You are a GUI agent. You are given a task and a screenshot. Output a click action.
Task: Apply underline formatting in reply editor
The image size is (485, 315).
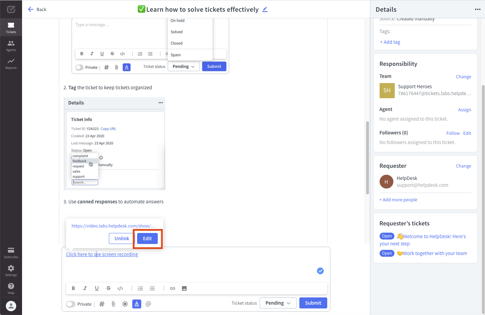tap(97, 288)
